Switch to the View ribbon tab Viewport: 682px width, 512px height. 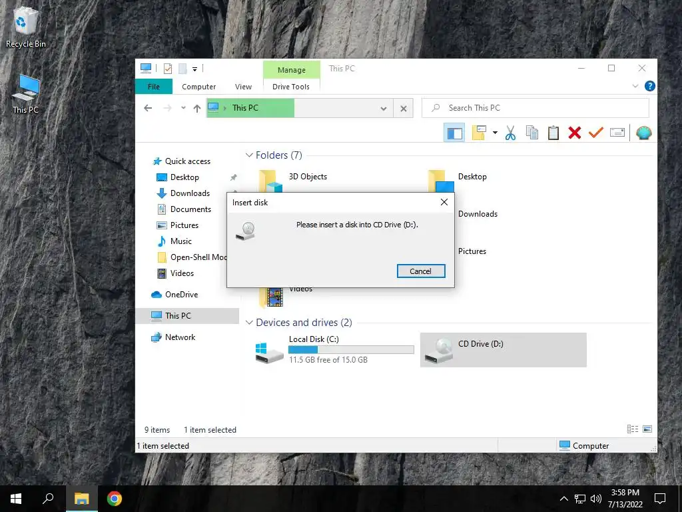(243, 87)
